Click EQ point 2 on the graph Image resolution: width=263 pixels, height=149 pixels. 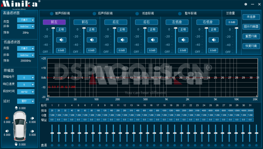tap(54, 78)
